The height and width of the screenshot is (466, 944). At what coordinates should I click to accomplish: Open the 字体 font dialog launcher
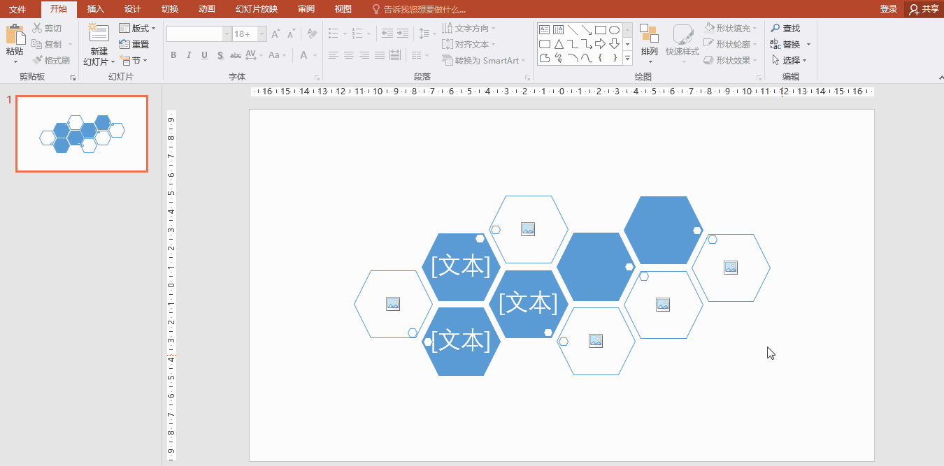[317, 78]
